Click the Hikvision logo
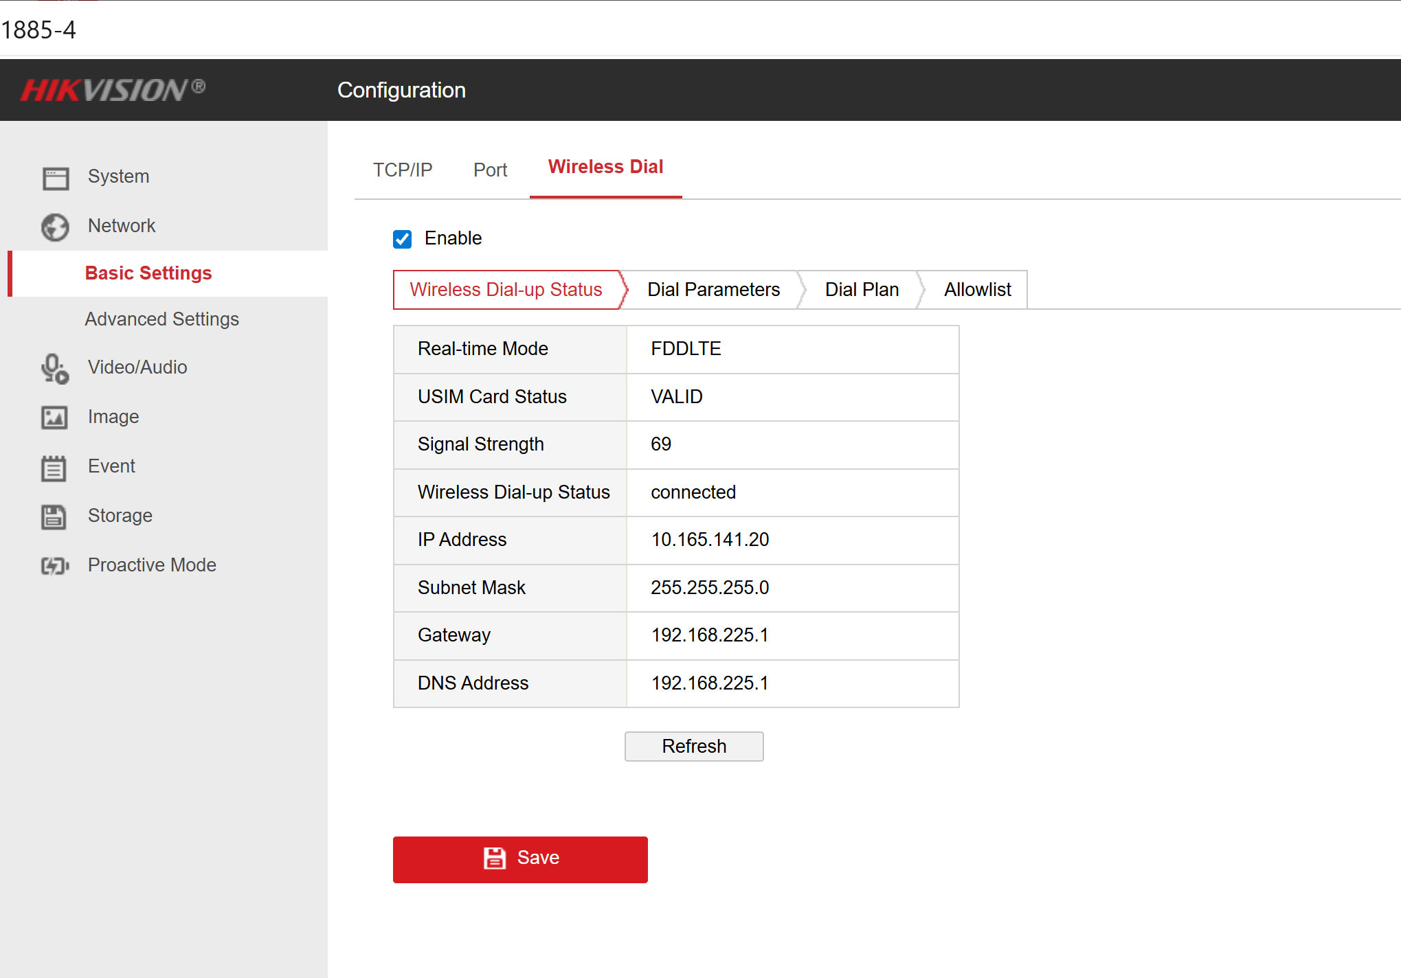Screen dimensions: 1401x978 (113, 90)
